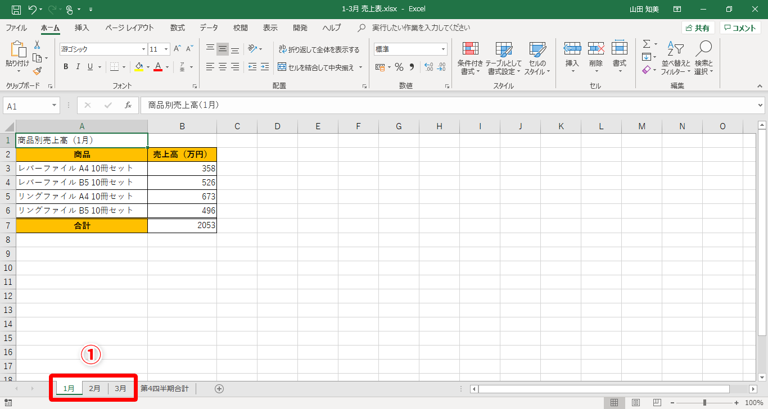Select middle align icon
The width and height of the screenshot is (768, 409).
point(223,49)
